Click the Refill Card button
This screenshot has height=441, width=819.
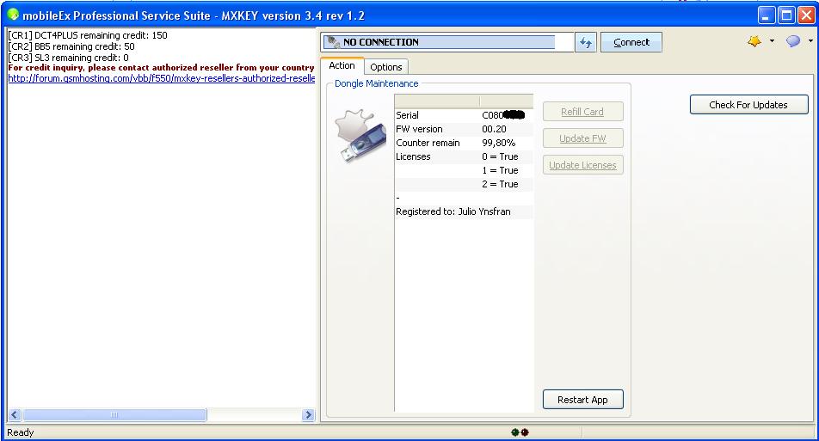tap(582, 112)
